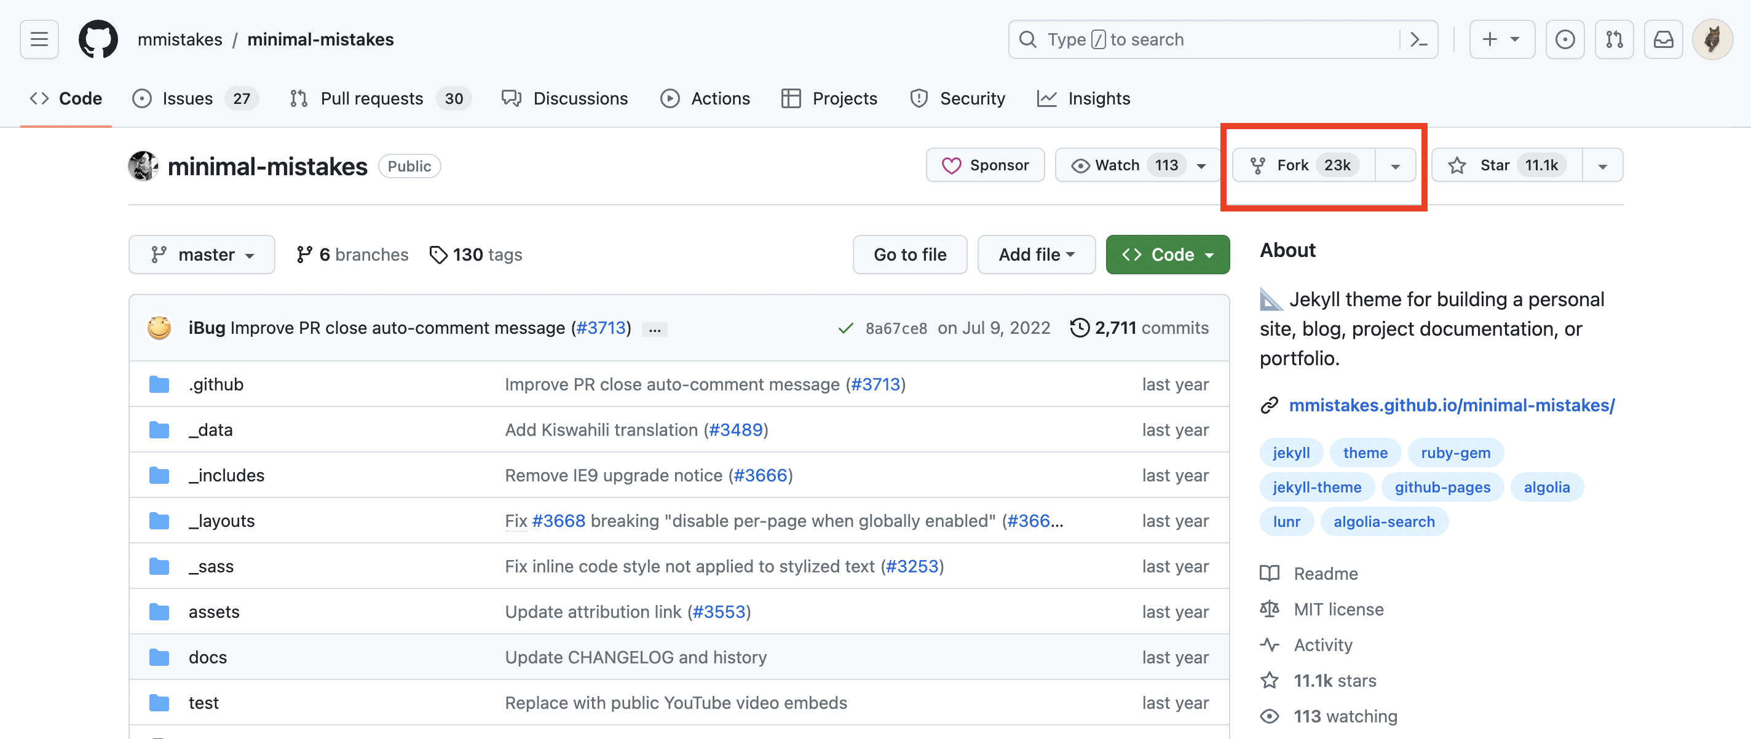
Task: Open the iBug author name link
Action: [207, 328]
